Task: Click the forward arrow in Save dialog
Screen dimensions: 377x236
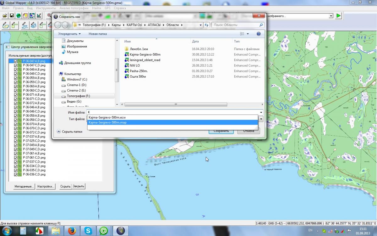Action: coord(65,25)
